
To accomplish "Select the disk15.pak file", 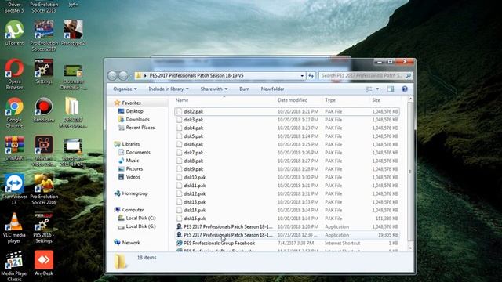I will (287, 219).
